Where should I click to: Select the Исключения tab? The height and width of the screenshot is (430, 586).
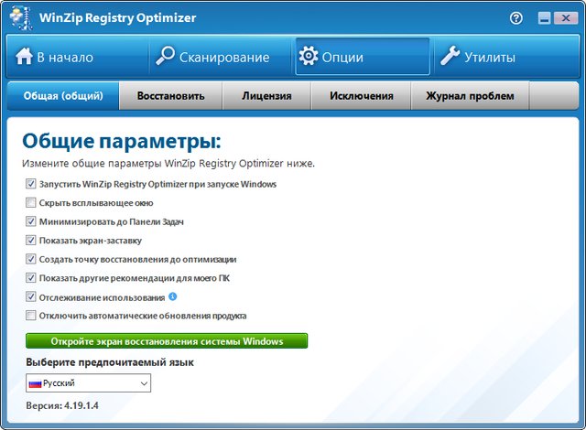pos(363,96)
